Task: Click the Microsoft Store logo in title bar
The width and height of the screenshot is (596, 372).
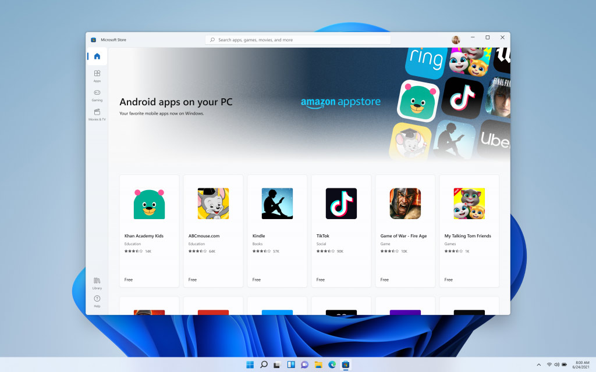Action: coord(94,40)
